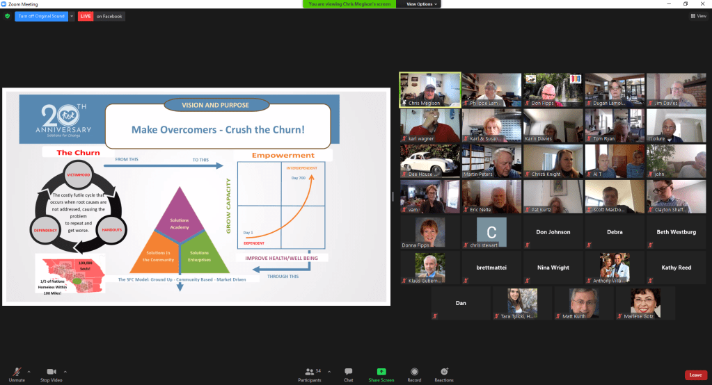Change gallery layout with View button
Screen dimensions: 712x385
point(698,16)
